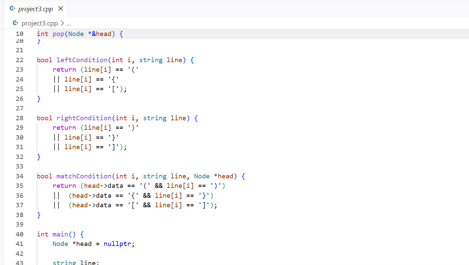
Task: Open the project3.cpp breadcrumb file picker
Action: (x=40, y=23)
